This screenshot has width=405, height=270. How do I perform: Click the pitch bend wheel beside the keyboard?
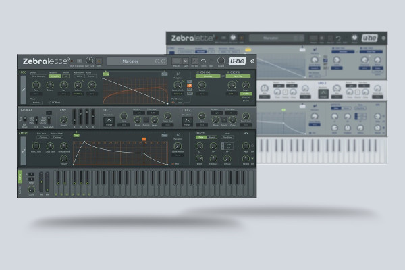[41, 182]
